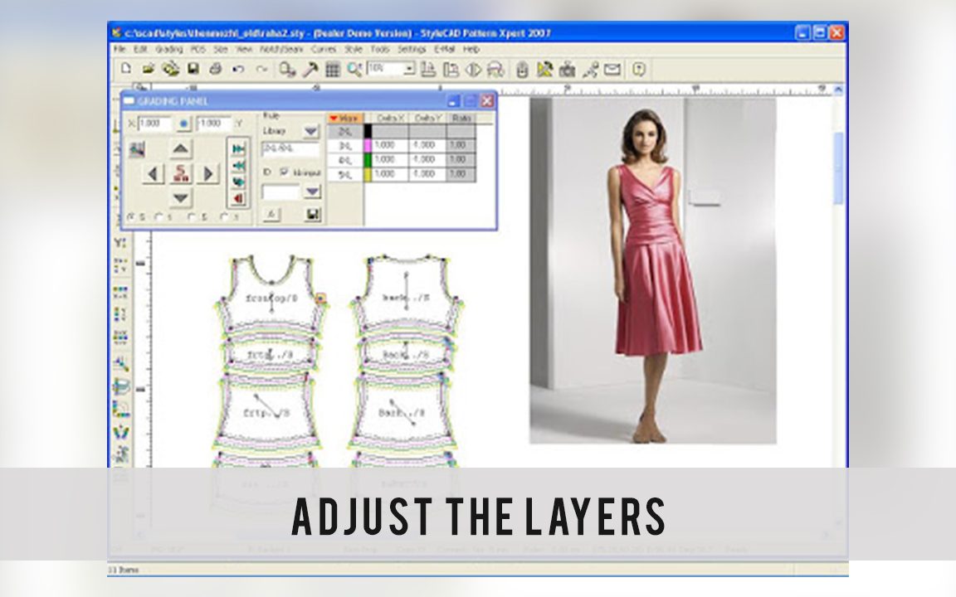The image size is (956, 597).
Task: Click the Open file folder icon
Action: 148,69
